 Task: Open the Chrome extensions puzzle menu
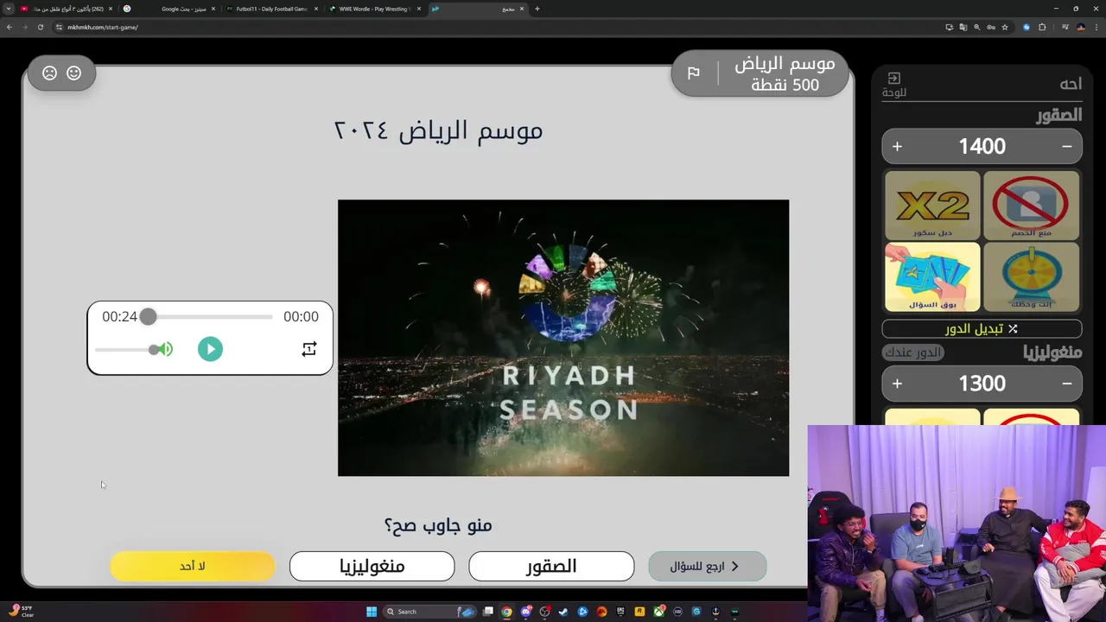click(1042, 27)
